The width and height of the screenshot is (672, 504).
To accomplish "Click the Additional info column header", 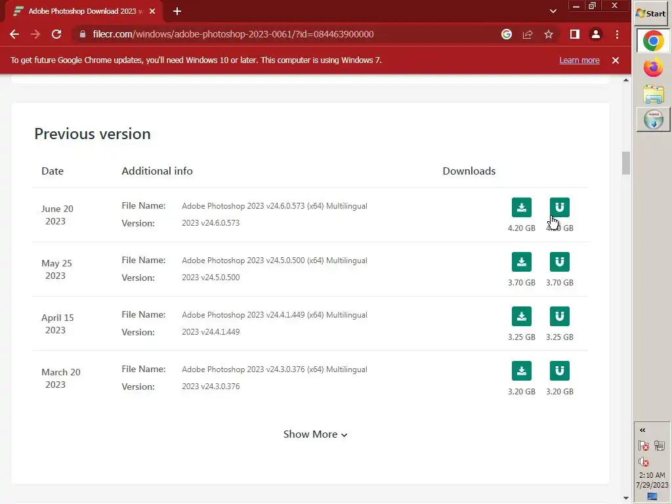I will click(157, 171).
